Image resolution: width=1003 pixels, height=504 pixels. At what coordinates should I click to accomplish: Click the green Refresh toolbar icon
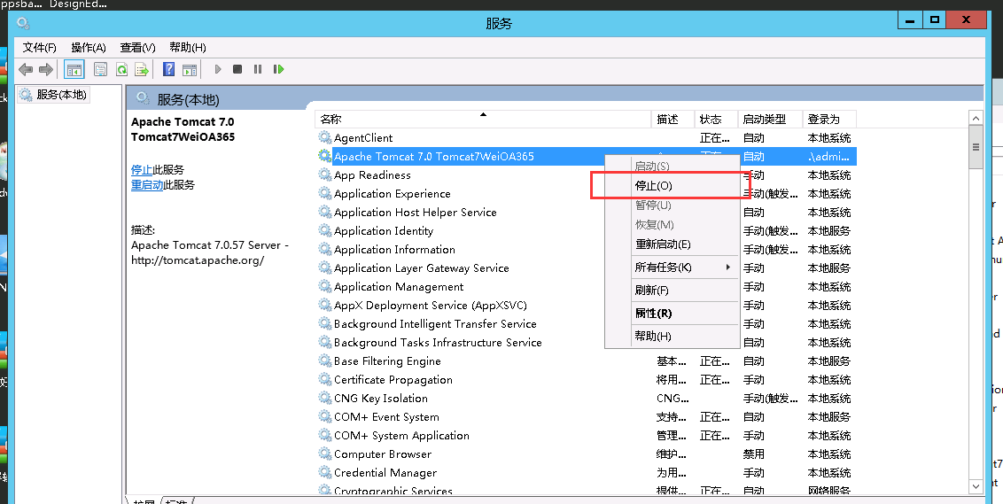[x=121, y=69]
